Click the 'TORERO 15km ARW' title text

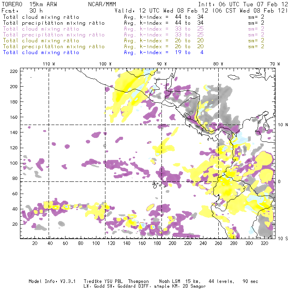29,4
